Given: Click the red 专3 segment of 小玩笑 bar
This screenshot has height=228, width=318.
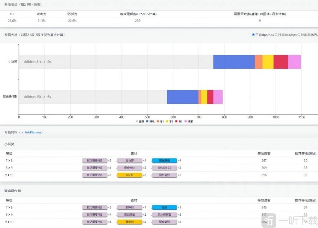Looking at the screenshot, I should tap(281, 62).
